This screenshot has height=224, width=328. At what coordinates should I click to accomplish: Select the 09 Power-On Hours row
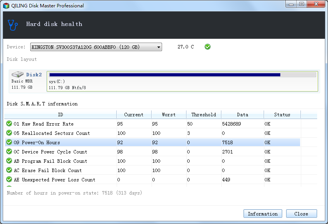point(152,143)
